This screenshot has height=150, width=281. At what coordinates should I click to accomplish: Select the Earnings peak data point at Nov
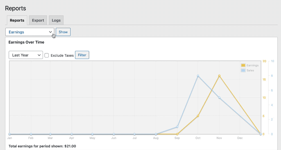(219, 76)
